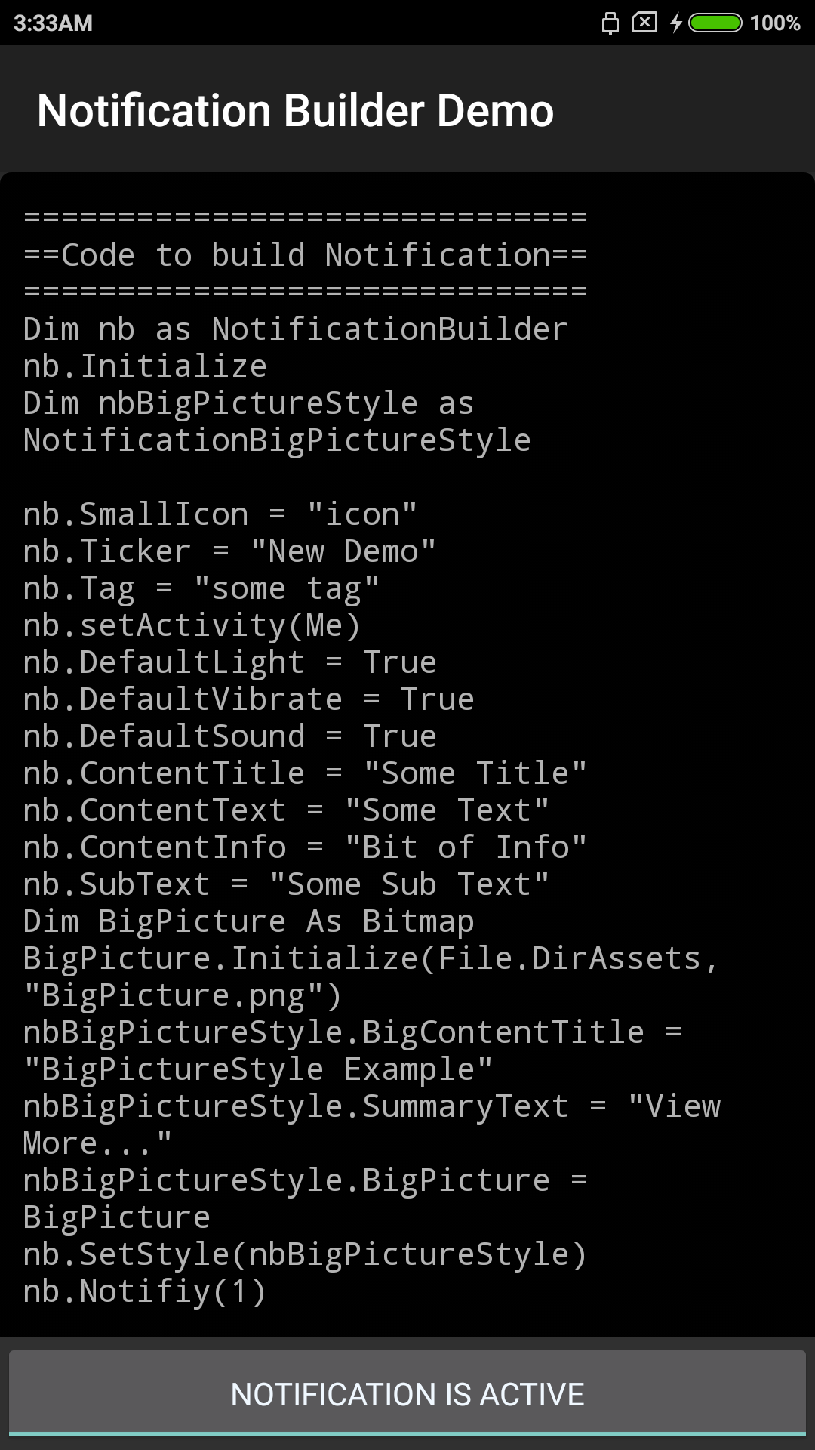Tap the "Dim BigPicture As Bitmap" line
This screenshot has height=1450, width=815.
click(x=248, y=921)
